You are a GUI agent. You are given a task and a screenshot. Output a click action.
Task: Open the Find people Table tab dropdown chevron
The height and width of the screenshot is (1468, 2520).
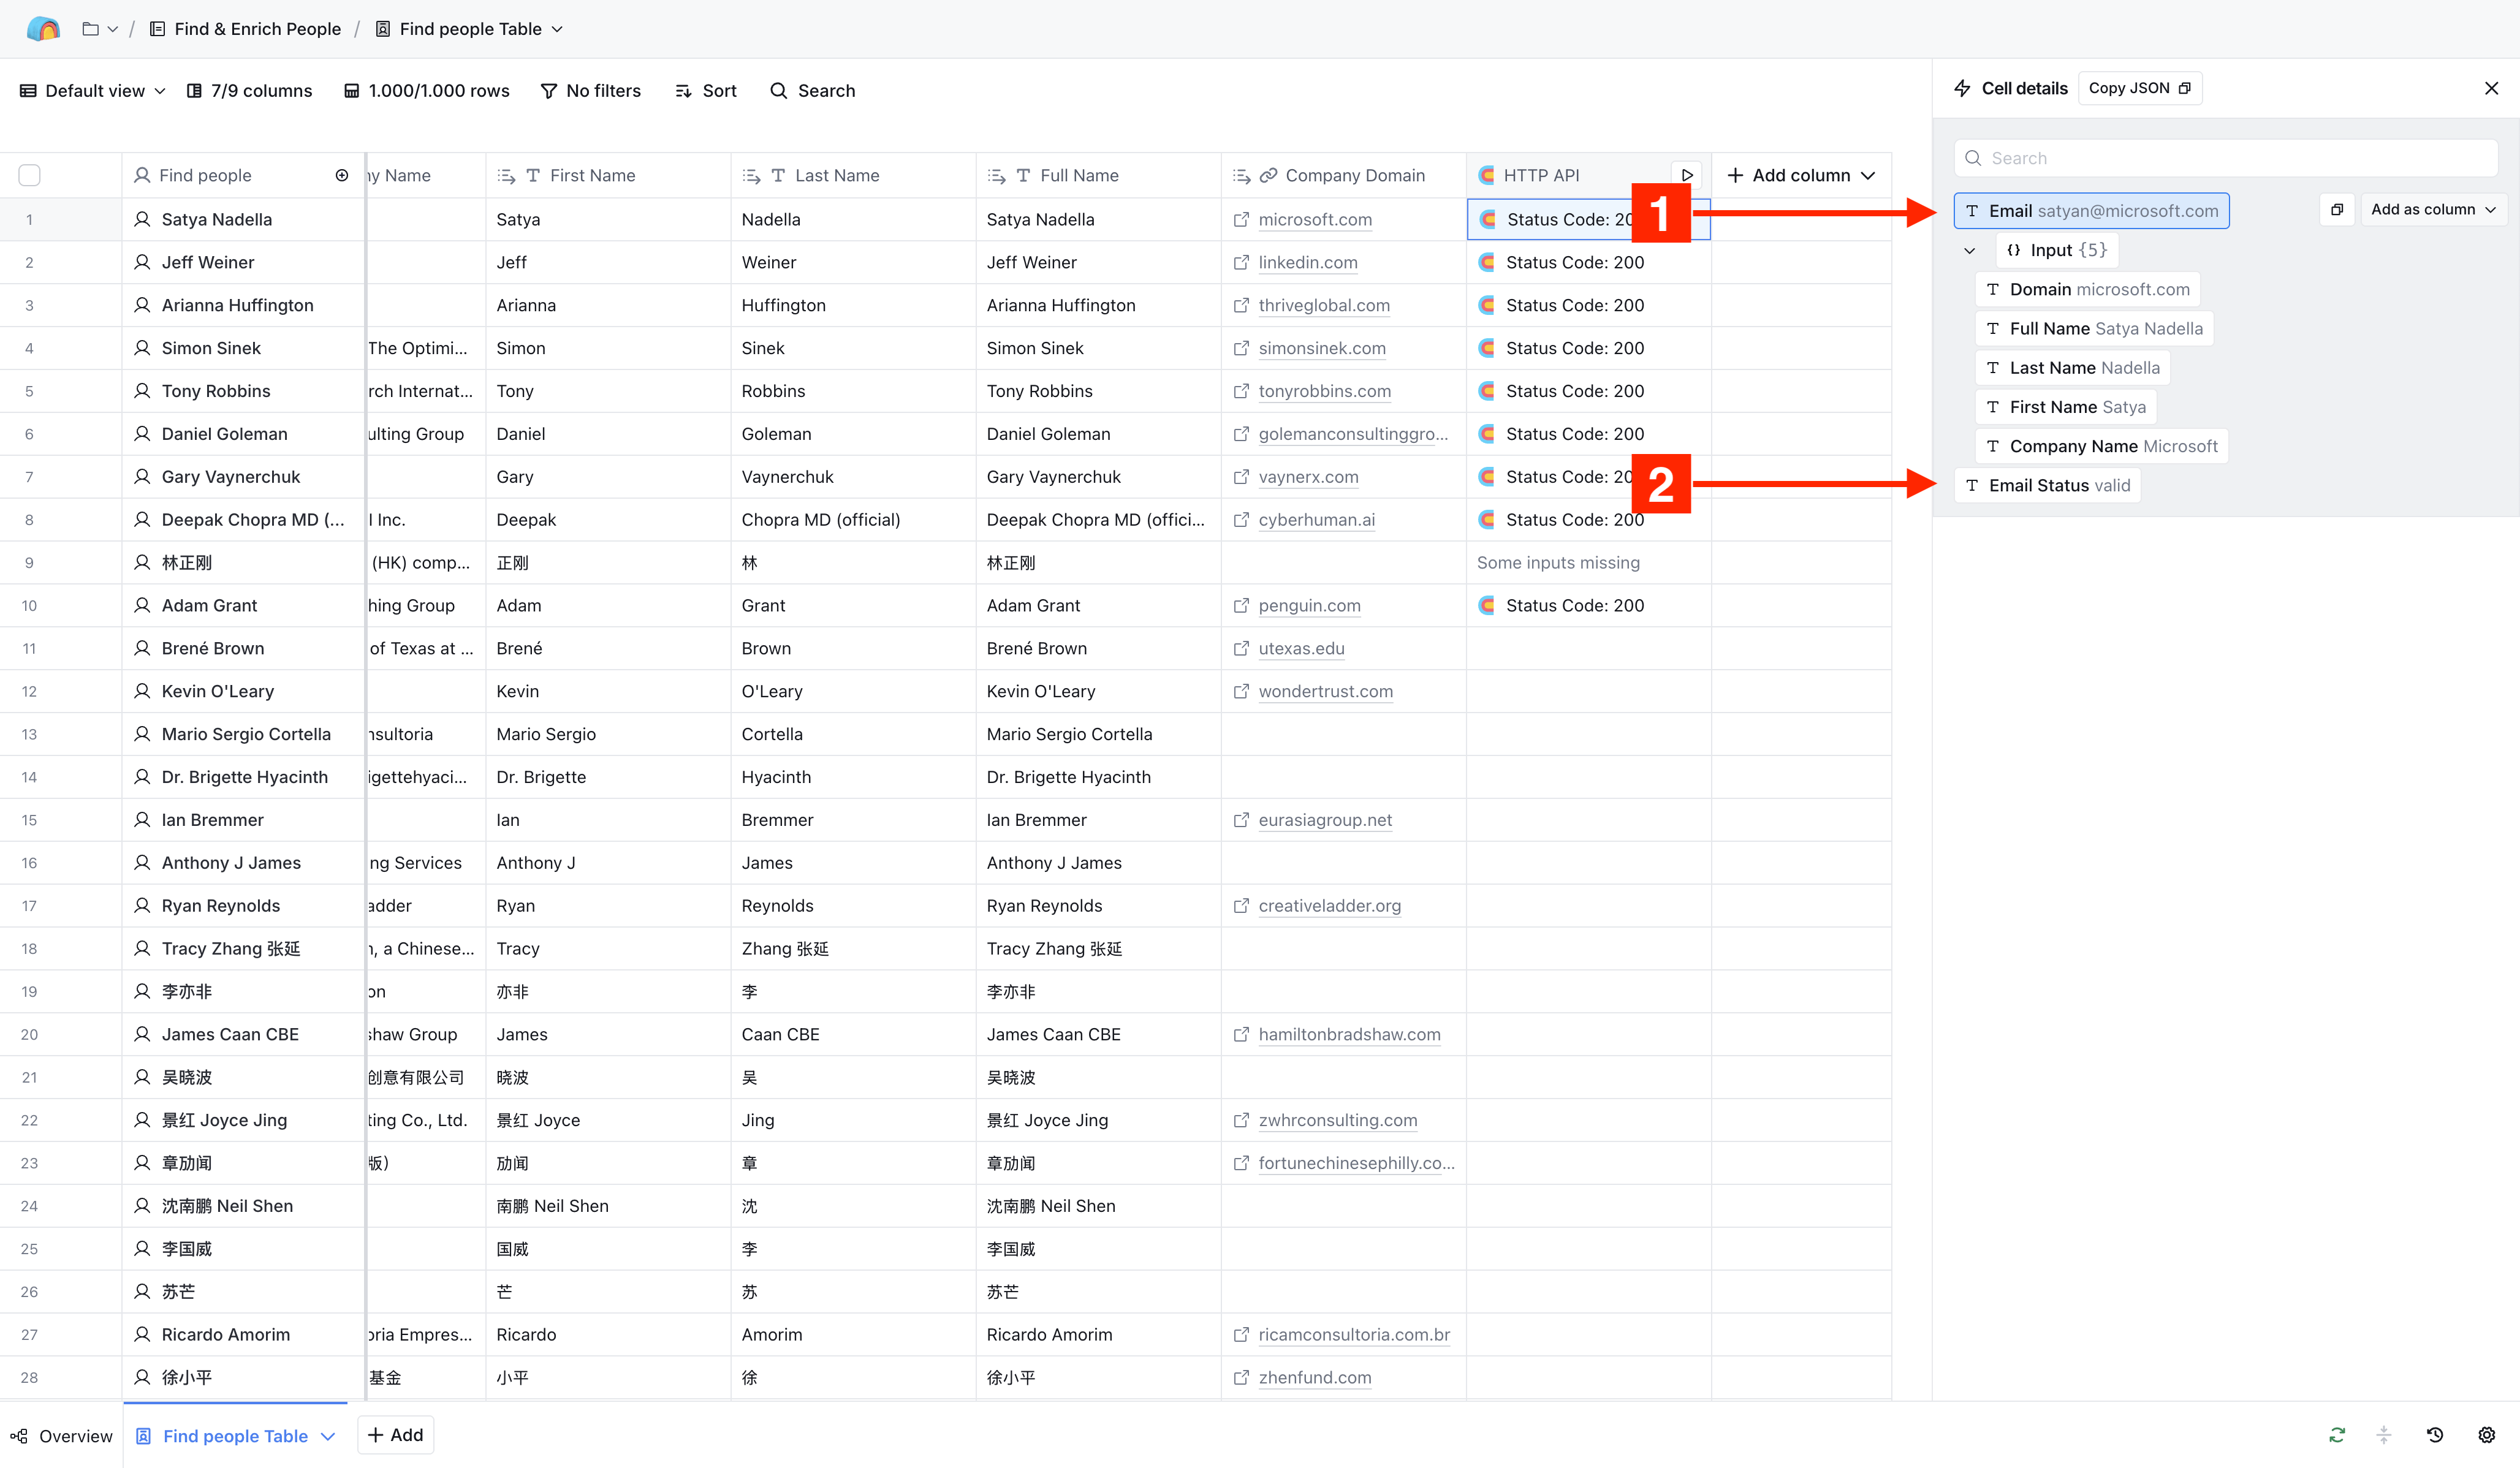tap(328, 1436)
